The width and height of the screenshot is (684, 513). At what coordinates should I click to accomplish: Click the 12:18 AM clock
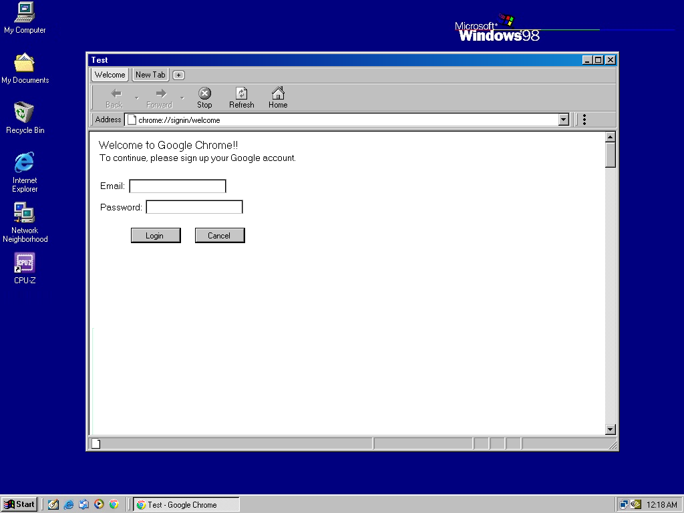click(661, 505)
